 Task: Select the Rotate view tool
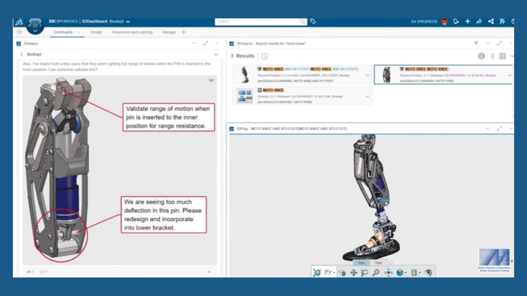[x=342, y=273]
